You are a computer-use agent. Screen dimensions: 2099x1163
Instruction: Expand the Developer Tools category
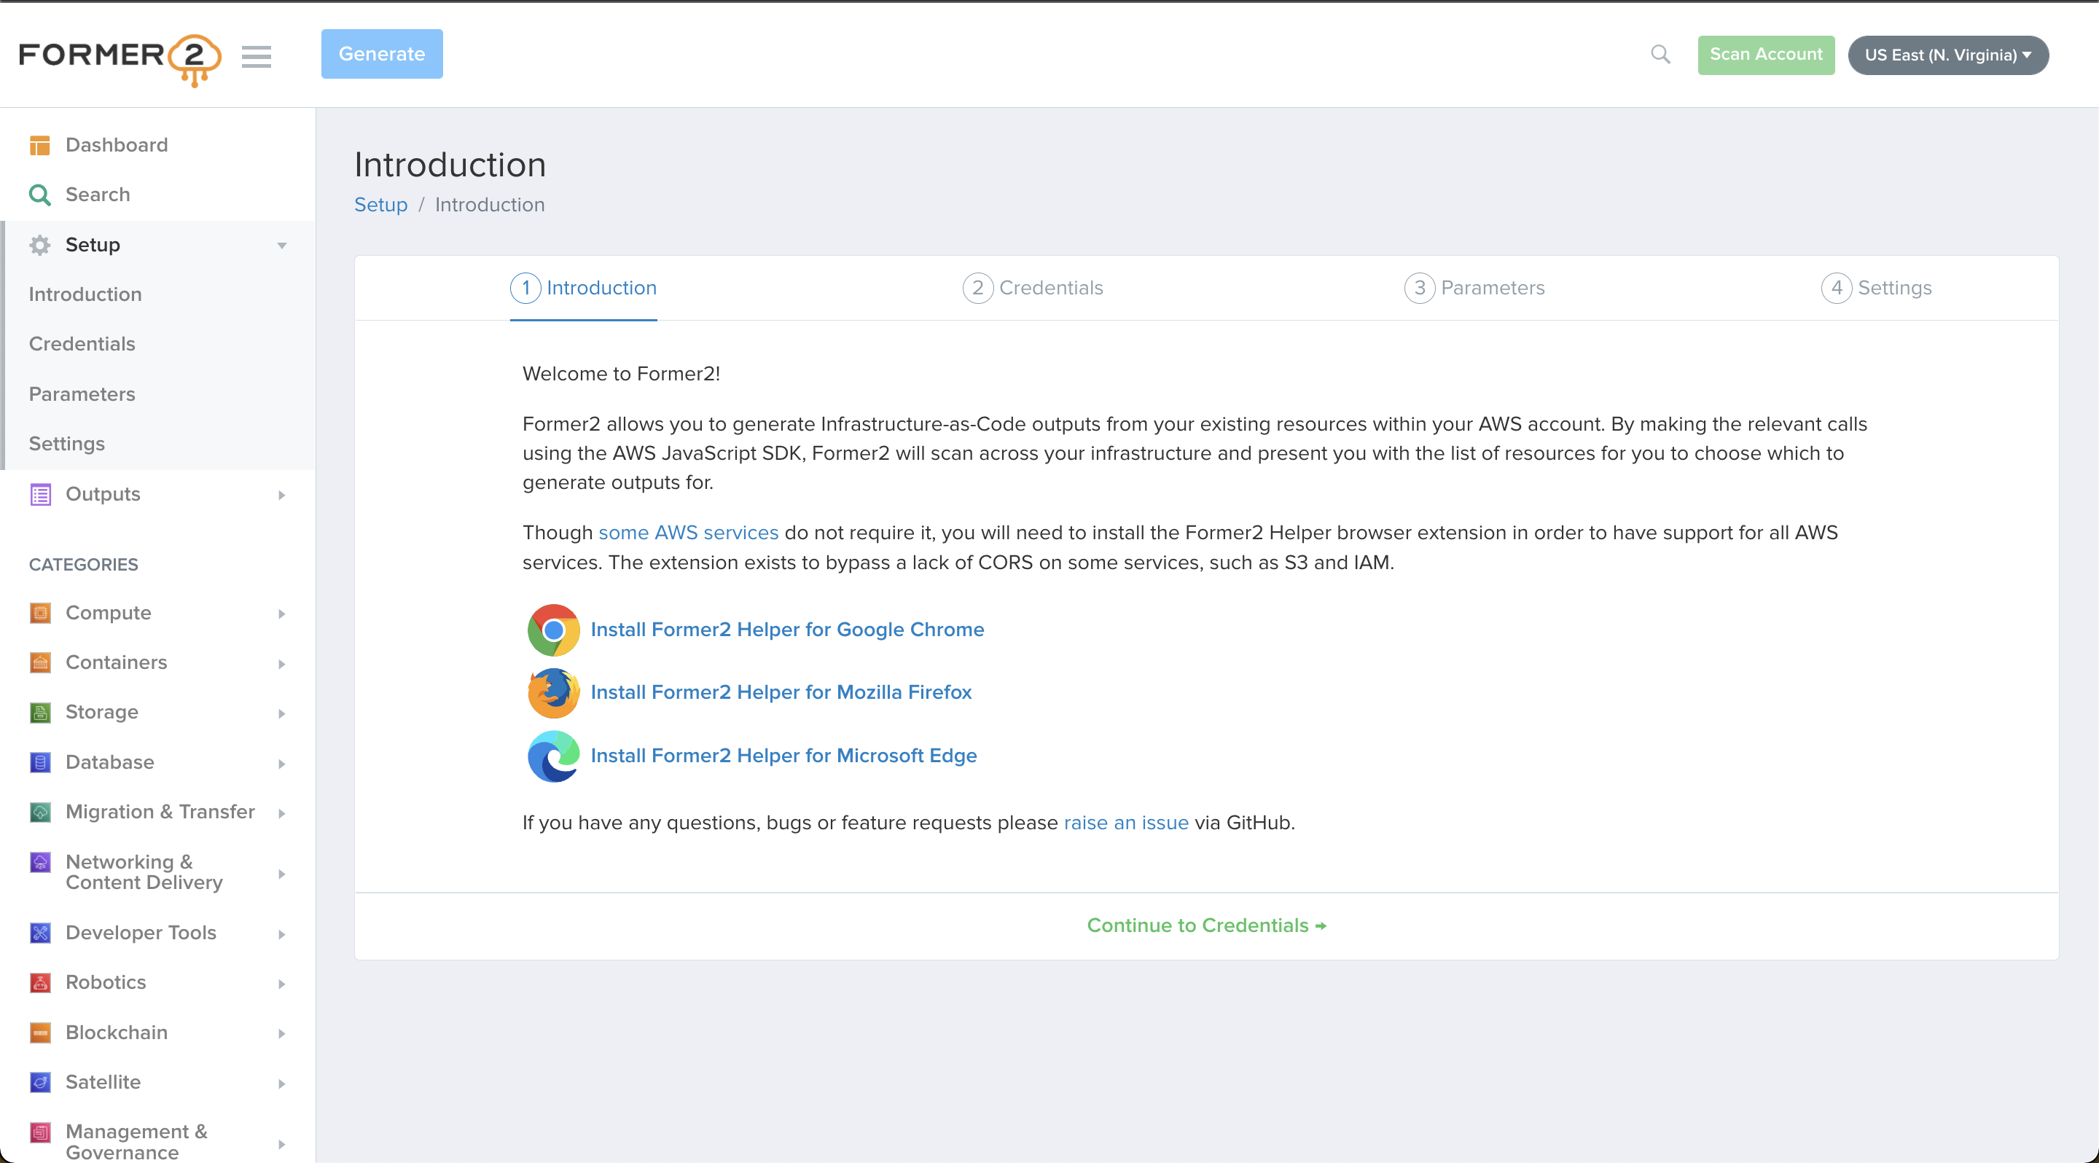(157, 933)
